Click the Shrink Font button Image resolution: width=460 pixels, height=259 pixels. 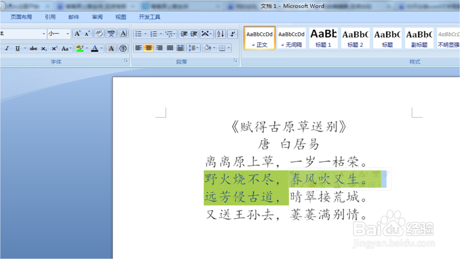87,34
